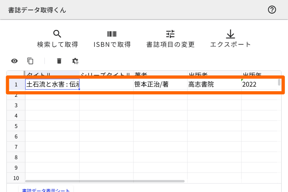Open the gear settings icon
288x192 pixels.
[x=75, y=61]
